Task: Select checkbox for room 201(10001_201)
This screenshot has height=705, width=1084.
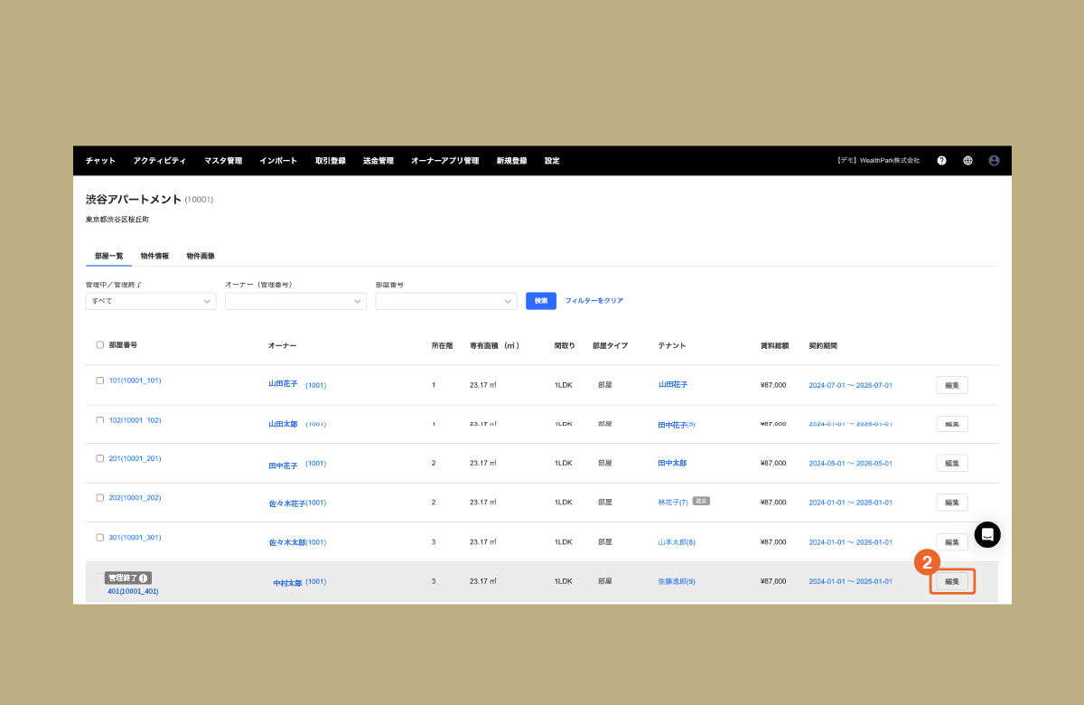Action: click(x=99, y=458)
